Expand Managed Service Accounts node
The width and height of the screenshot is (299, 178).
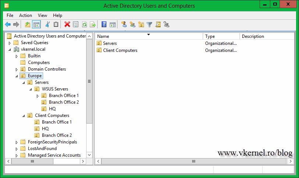(x=17, y=156)
